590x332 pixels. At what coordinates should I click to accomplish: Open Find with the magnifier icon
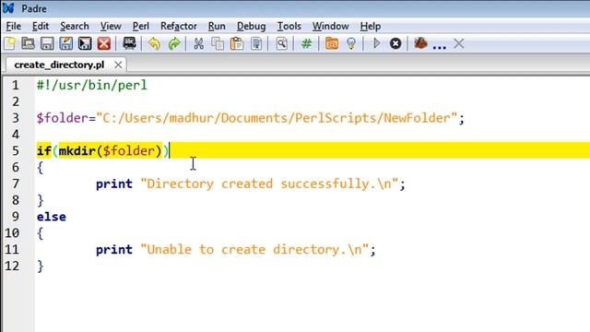tap(281, 43)
